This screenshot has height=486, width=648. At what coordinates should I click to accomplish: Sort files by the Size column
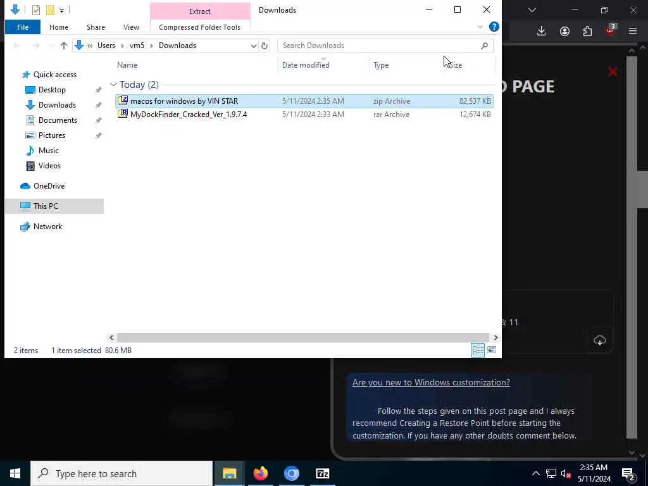[454, 65]
